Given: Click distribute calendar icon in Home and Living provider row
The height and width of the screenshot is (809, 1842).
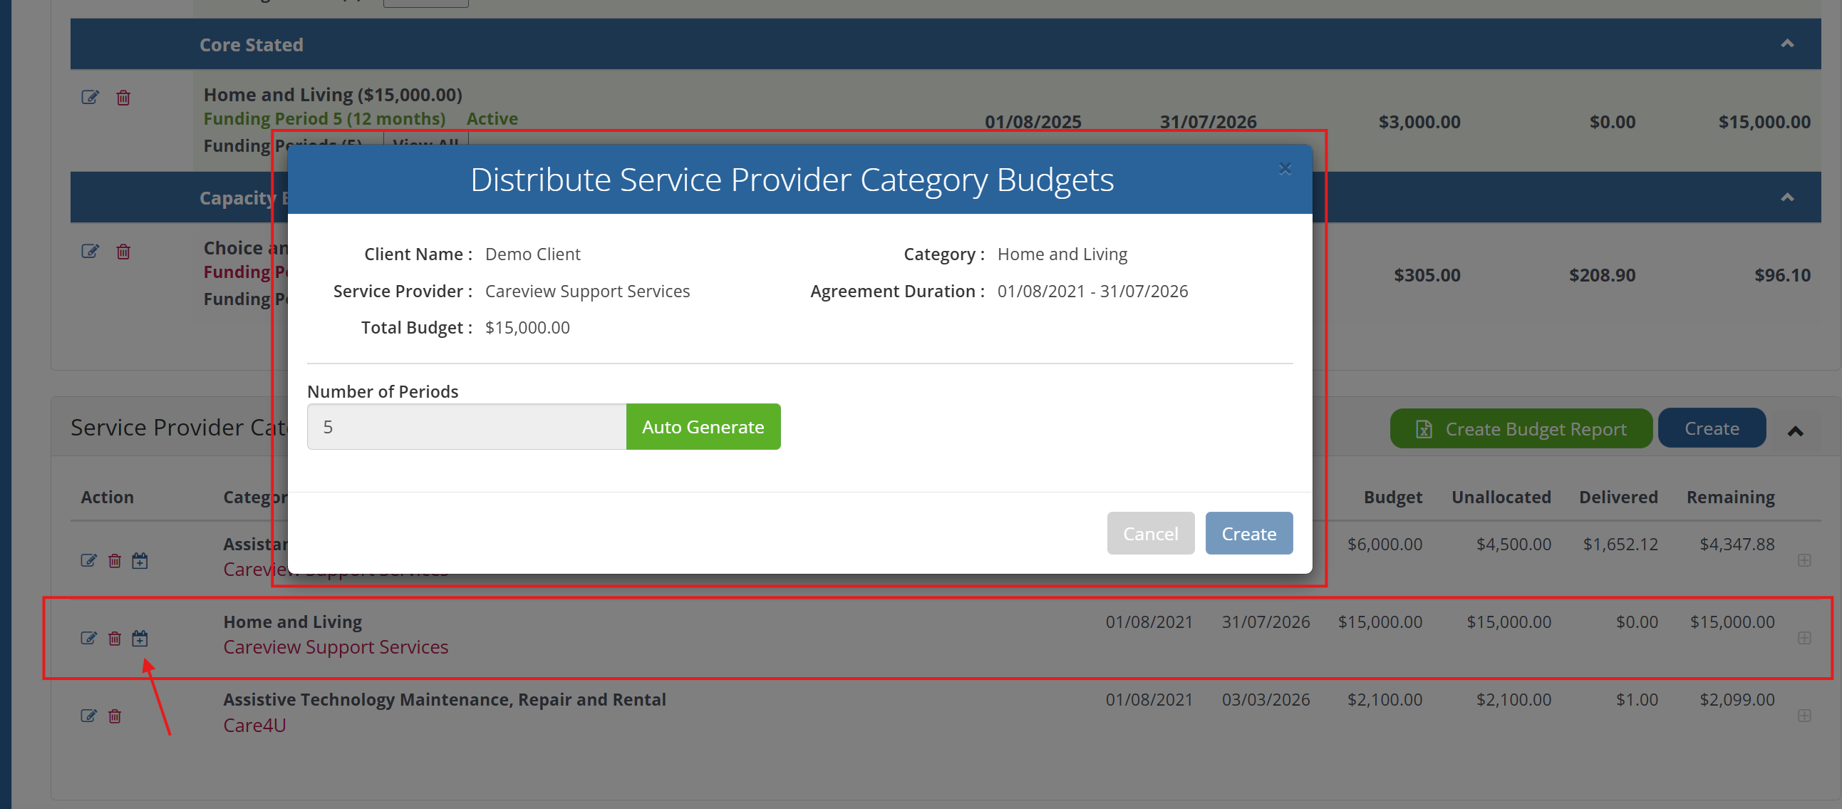Looking at the screenshot, I should 140,637.
